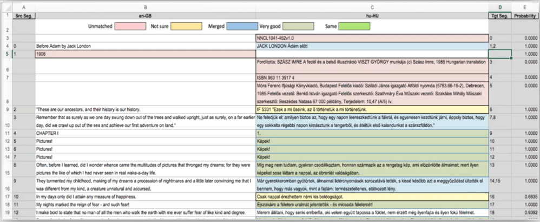Click target segment cell '14,15'
This screenshot has width=540, height=222.
coord(500,185)
